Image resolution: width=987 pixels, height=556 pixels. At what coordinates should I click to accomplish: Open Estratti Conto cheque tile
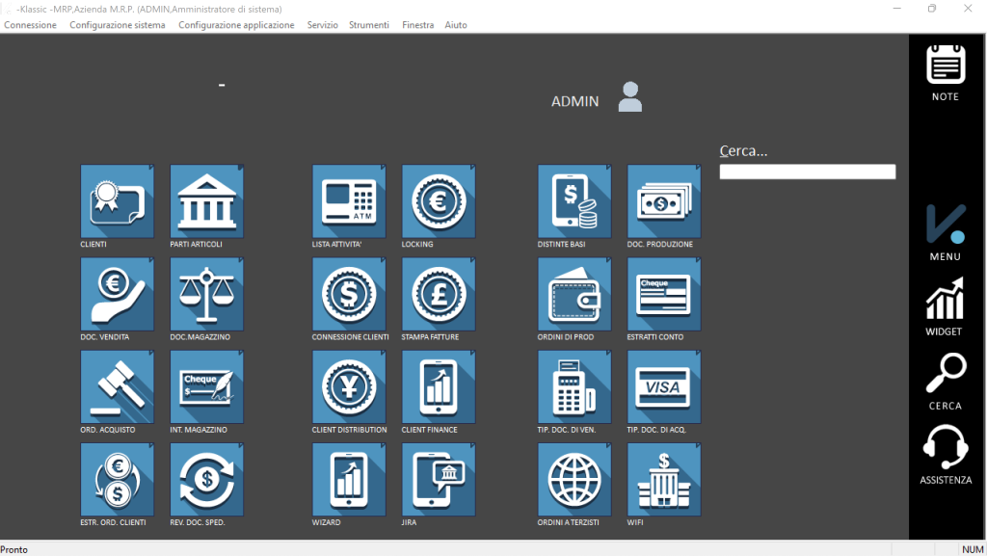664,294
